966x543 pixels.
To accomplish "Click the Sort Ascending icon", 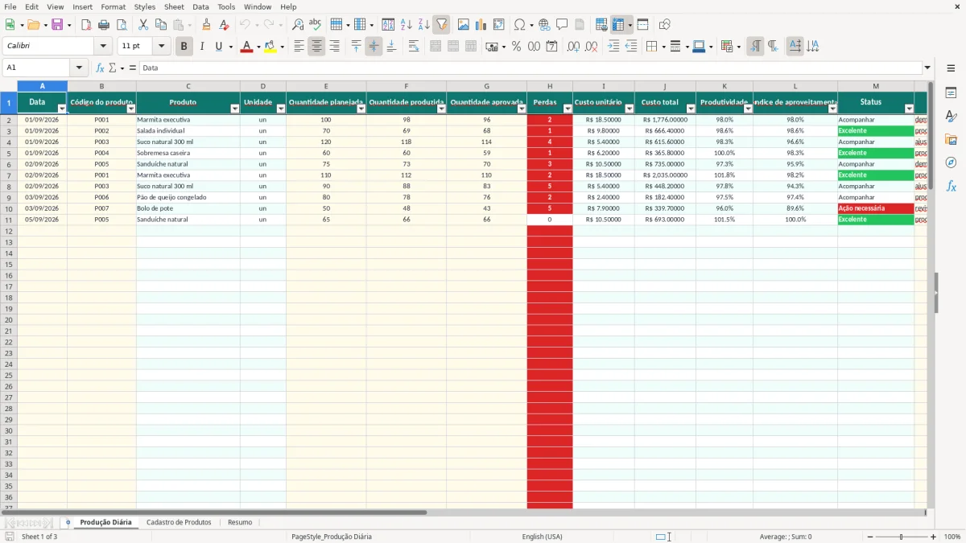I will pos(406,25).
